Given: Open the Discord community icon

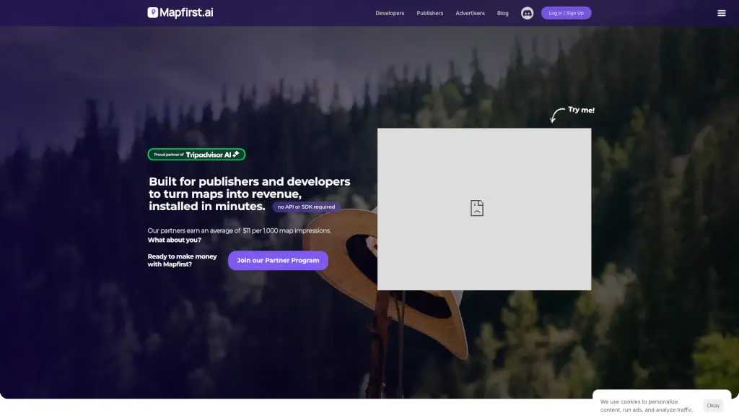Looking at the screenshot, I should tap(526, 12).
